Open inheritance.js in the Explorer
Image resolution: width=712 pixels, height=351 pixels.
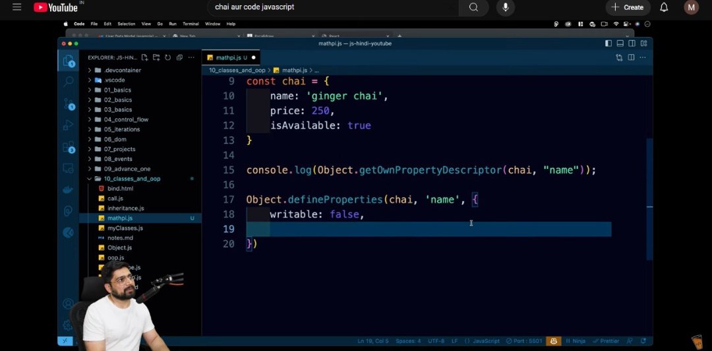140,208
